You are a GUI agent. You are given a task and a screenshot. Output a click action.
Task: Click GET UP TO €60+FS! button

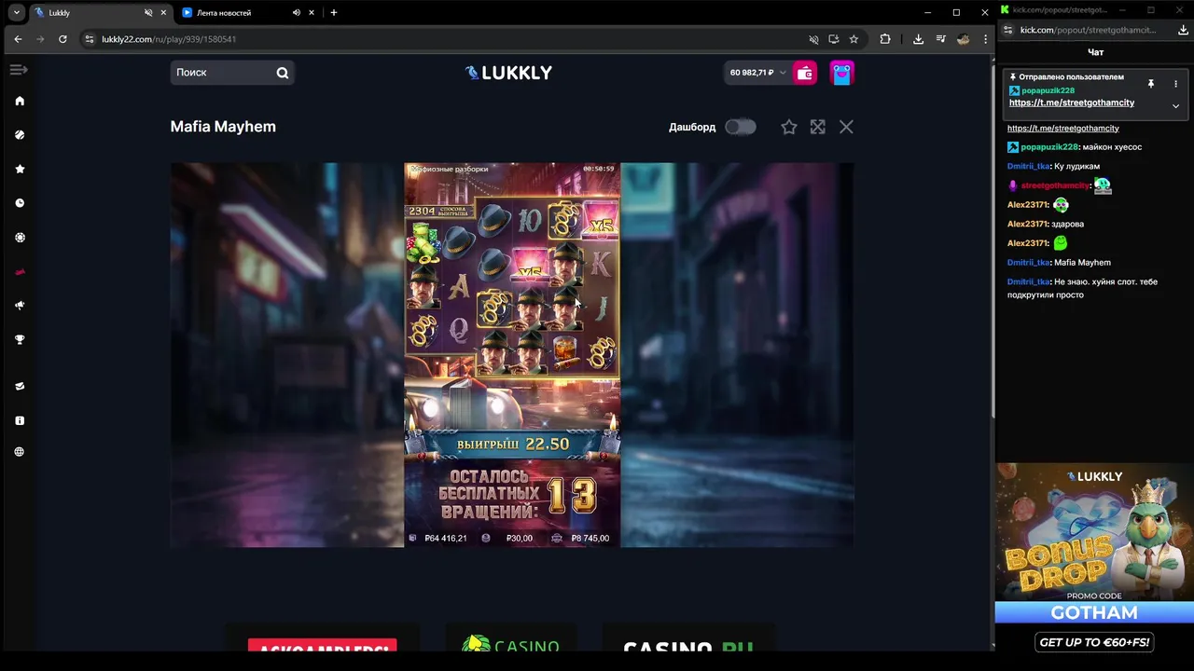tap(1094, 642)
